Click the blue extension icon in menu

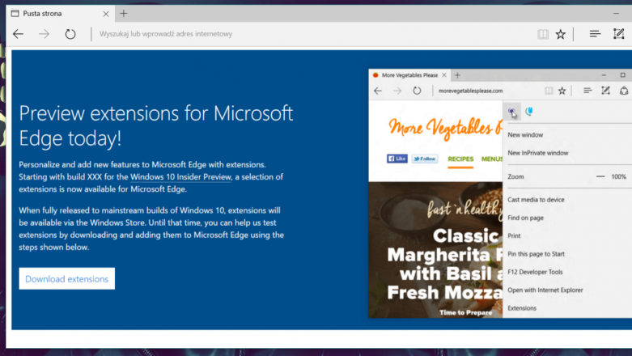point(529,112)
